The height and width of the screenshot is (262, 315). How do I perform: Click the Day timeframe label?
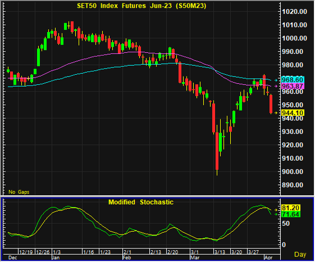[x=300, y=254]
